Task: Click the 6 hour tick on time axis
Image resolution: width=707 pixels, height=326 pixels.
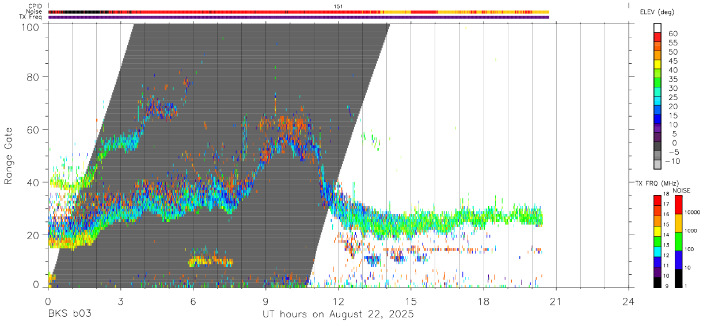Action: [193, 301]
